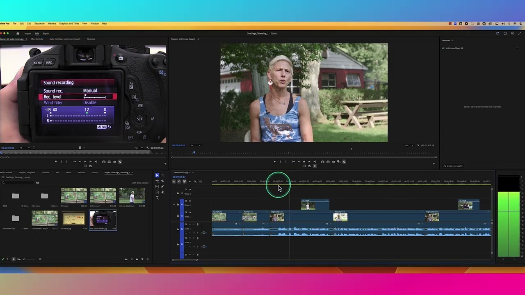Enable voice-over record on Audio 1
This screenshot has width=525, height=295.
click(x=198, y=224)
